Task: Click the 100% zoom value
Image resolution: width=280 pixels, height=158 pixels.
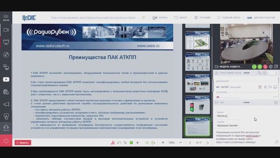Action: 171,143
